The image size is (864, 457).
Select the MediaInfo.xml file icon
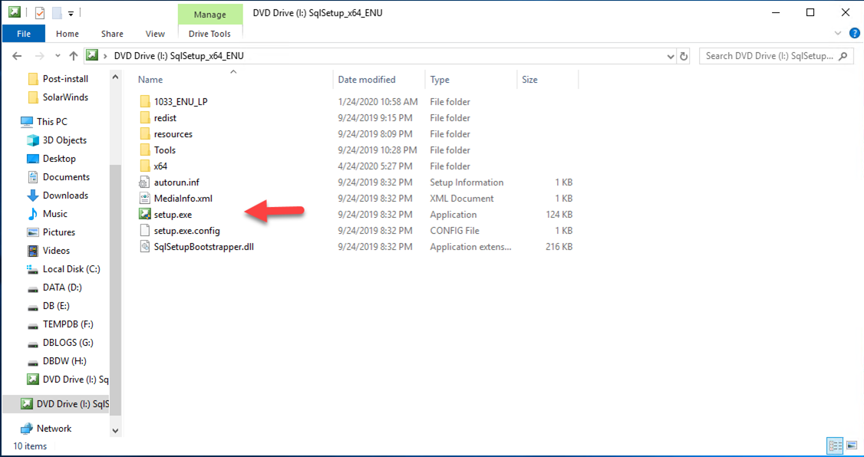click(x=144, y=199)
